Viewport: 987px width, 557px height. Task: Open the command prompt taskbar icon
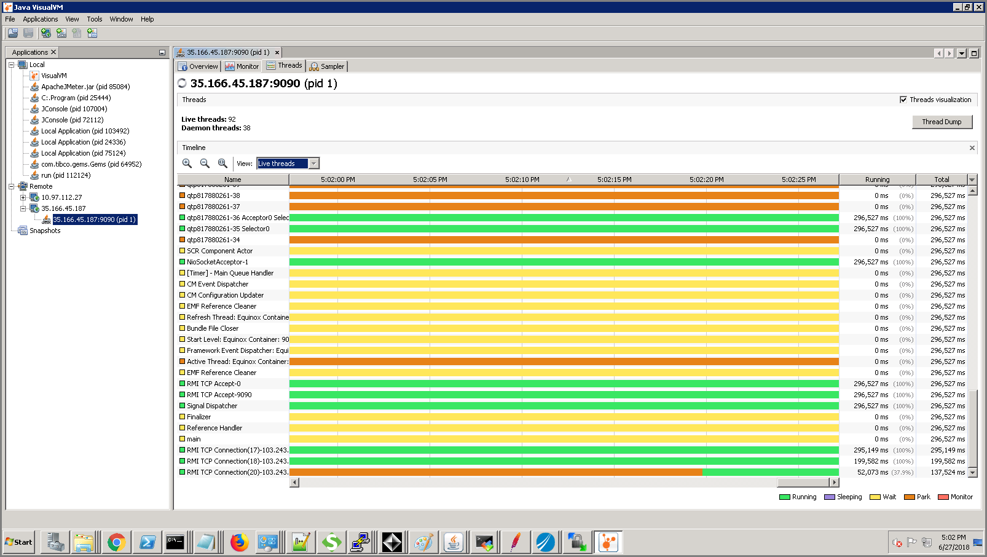(175, 542)
